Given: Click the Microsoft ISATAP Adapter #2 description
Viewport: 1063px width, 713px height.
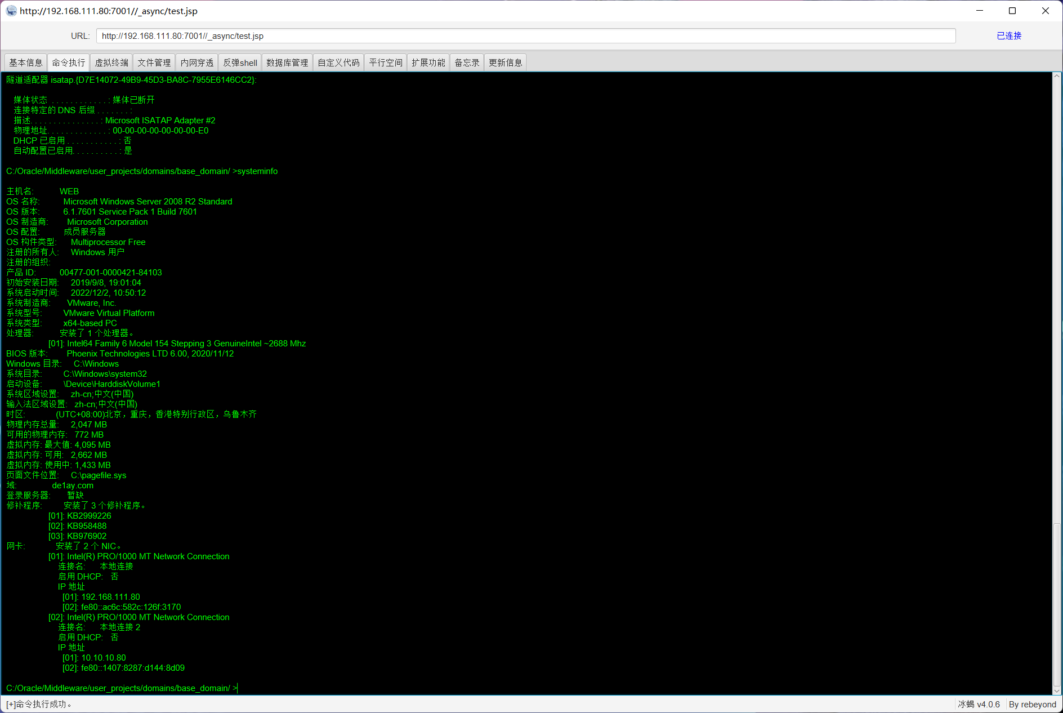Looking at the screenshot, I should [x=160, y=121].
